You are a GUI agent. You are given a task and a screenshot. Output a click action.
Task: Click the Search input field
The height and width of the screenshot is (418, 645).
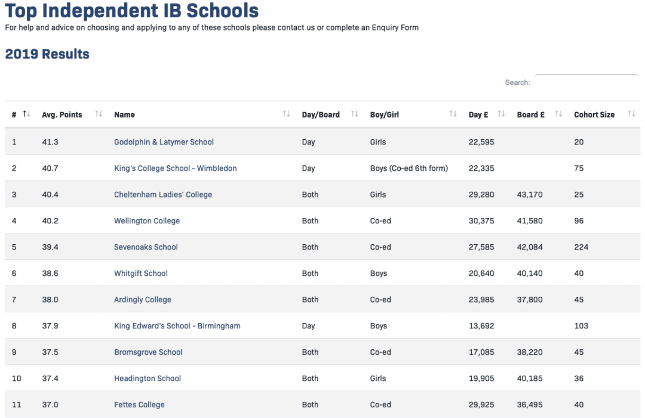coord(587,82)
